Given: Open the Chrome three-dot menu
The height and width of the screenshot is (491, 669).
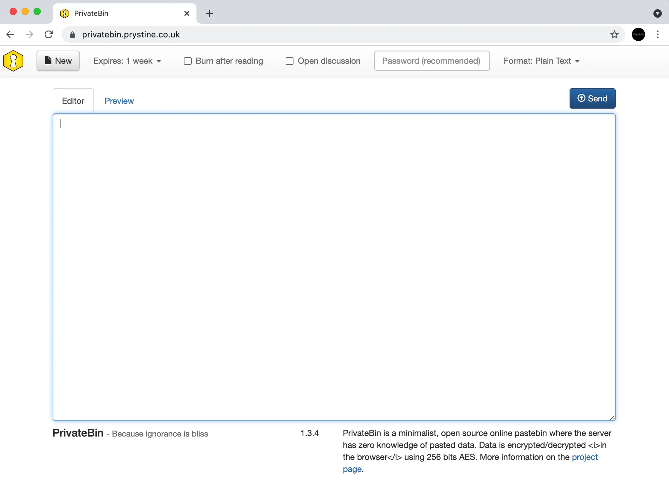Looking at the screenshot, I should tap(657, 34).
